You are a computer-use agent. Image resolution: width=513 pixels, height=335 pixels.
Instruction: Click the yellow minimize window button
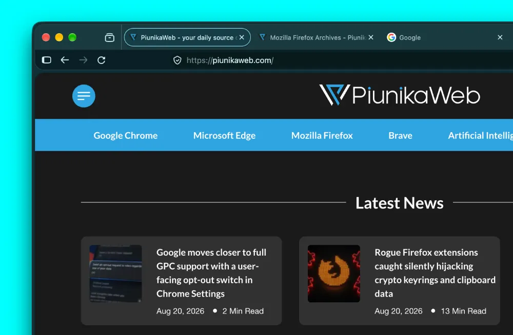[59, 37]
